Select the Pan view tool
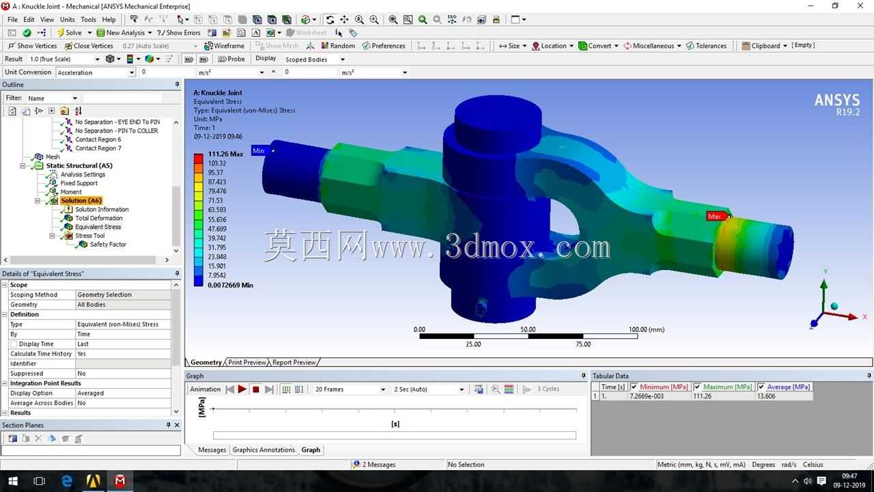 344,19
